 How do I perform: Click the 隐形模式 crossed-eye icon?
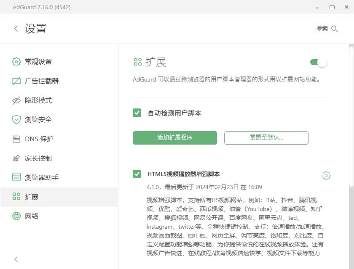pos(16,100)
